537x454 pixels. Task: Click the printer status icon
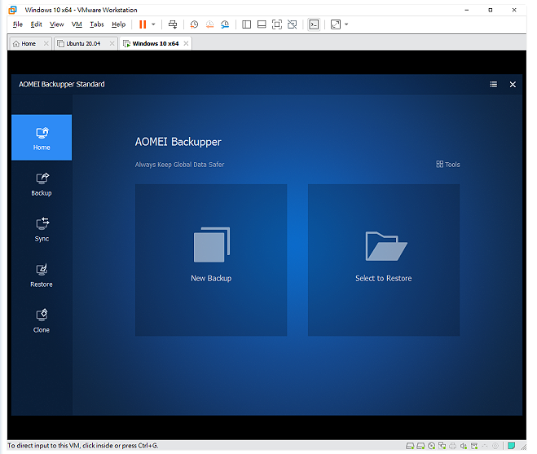tap(453, 446)
